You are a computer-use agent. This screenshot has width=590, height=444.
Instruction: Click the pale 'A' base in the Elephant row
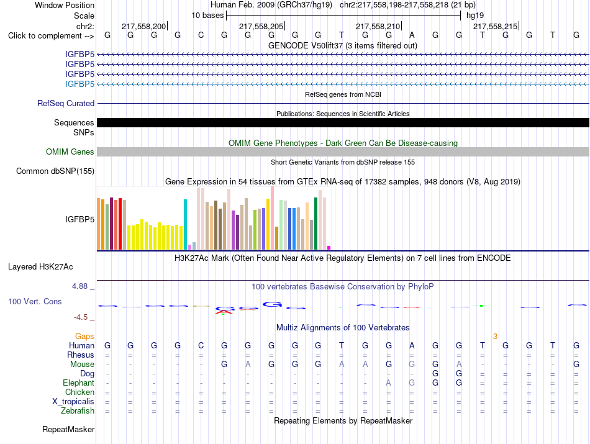(388, 383)
